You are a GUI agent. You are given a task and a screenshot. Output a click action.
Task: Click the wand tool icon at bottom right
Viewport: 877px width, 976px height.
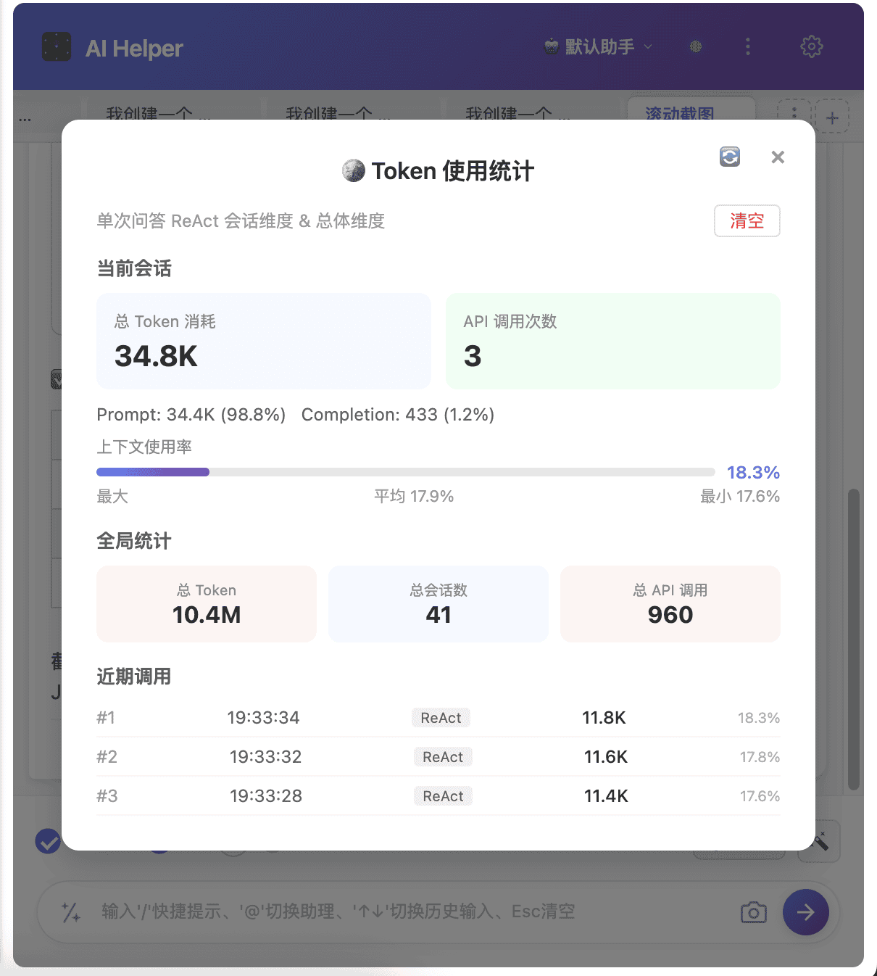(x=820, y=841)
